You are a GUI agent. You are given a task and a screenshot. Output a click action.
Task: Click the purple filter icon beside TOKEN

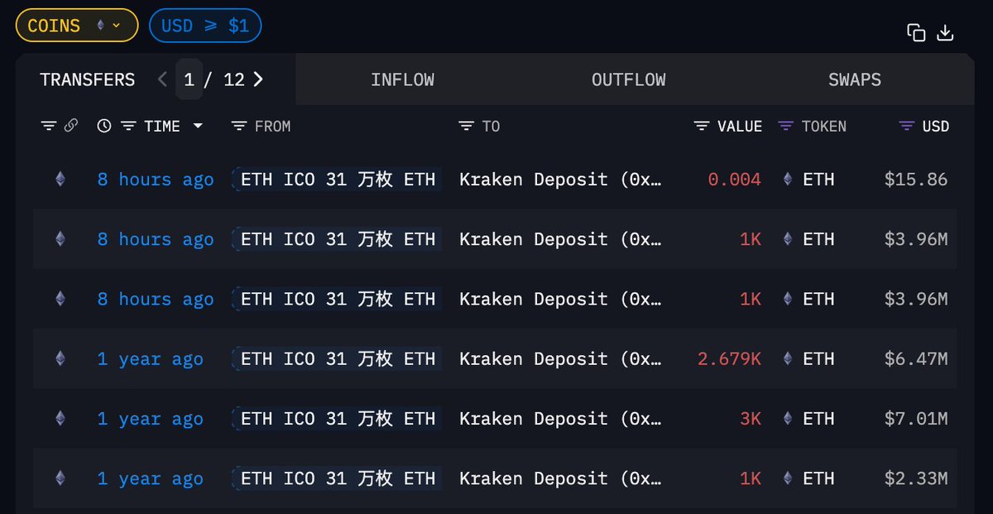pyautogui.click(x=786, y=126)
